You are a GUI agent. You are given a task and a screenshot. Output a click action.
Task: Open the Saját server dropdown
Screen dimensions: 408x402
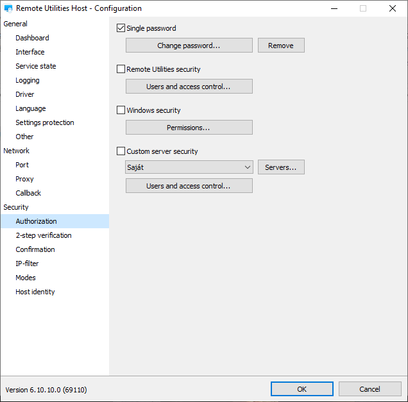pyautogui.click(x=189, y=167)
